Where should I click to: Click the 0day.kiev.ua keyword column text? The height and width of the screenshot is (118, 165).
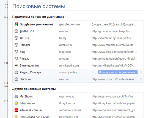click(x=67, y=103)
